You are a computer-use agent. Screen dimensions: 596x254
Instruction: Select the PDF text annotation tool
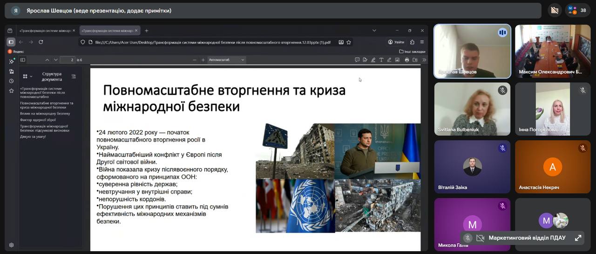pyautogui.click(x=381, y=60)
